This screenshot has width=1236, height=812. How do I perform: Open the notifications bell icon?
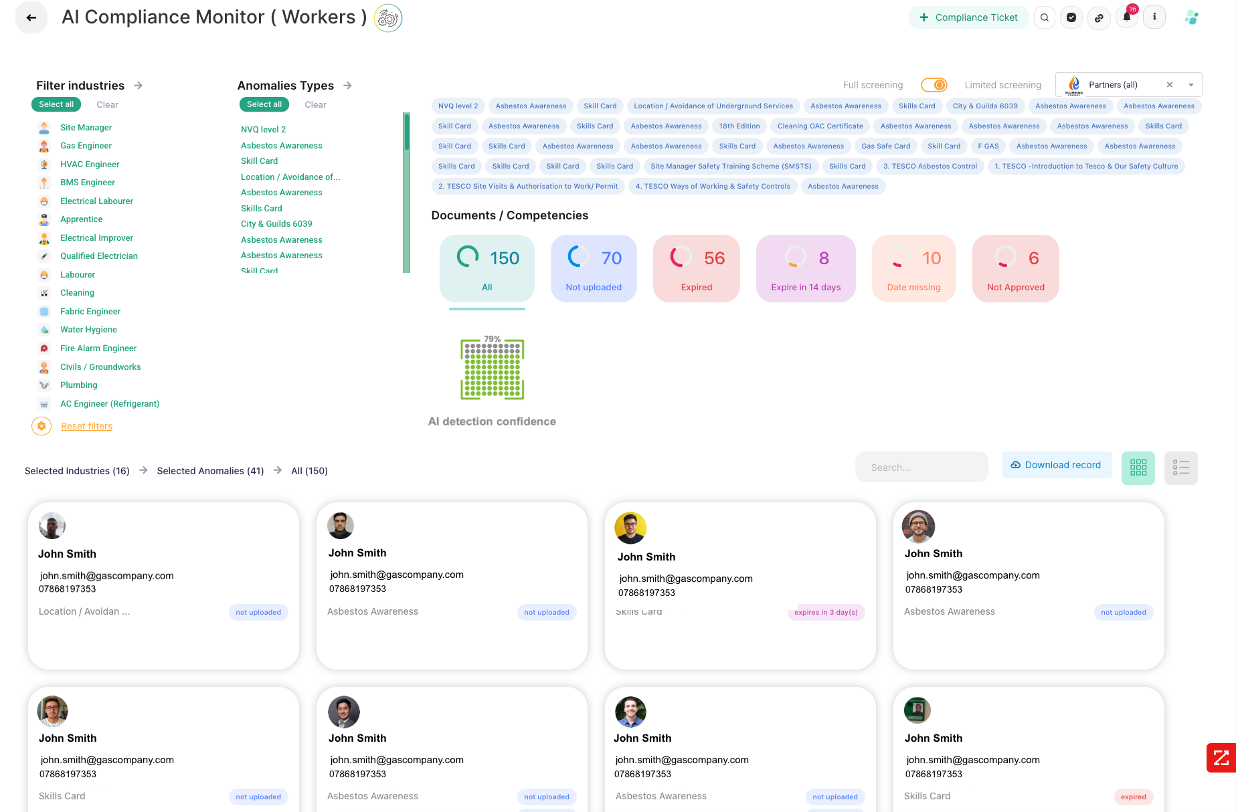(1127, 18)
